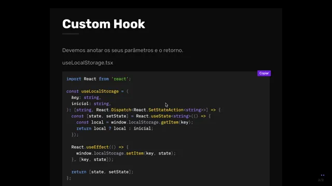The height and width of the screenshot is (186, 332).
Task: Click the useLocalStorage constant name in code
Action: (100, 91)
